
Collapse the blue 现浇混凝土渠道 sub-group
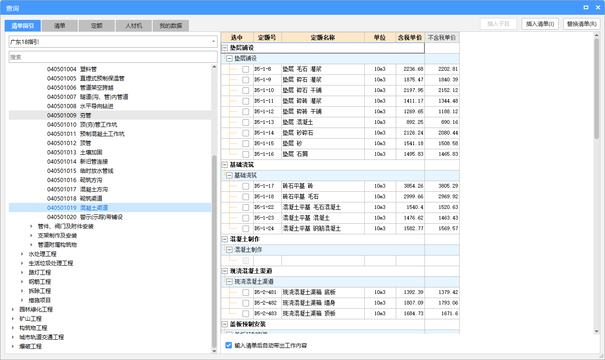coord(229,282)
